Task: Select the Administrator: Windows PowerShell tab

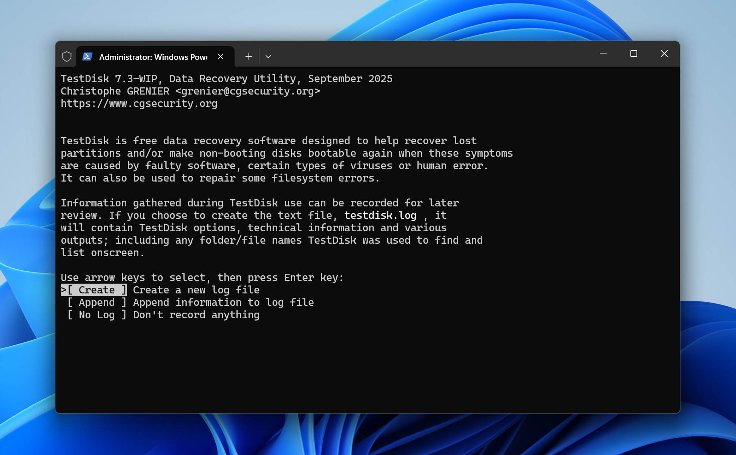Action: [155, 56]
